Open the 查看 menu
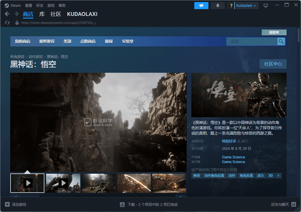The width and height of the screenshot is (301, 212). coord(29,6)
